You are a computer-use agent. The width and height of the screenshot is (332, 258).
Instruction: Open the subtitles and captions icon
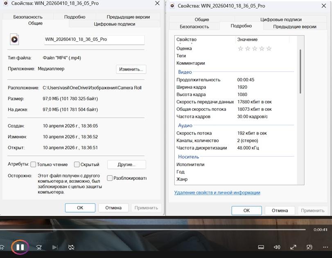pyautogui.click(x=261, y=247)
